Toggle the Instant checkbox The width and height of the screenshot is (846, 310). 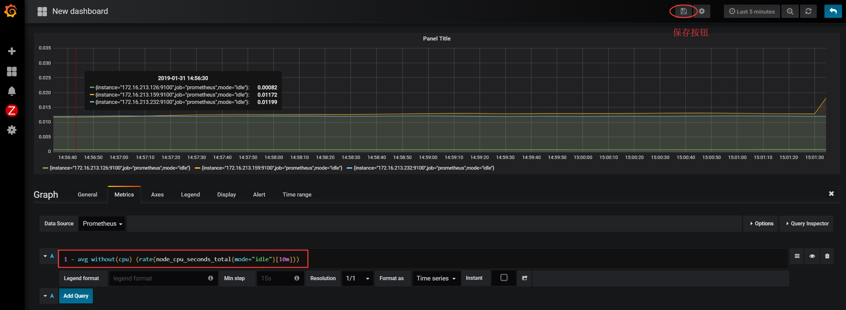pyautogui.click(x=504, y=277)
